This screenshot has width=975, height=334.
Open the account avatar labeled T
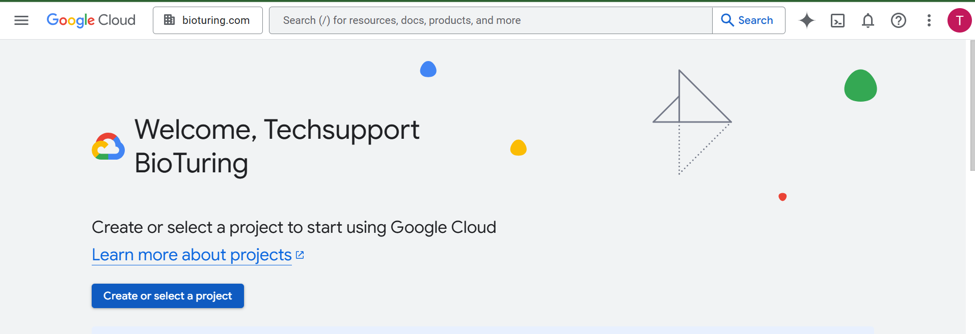point(959,20)
